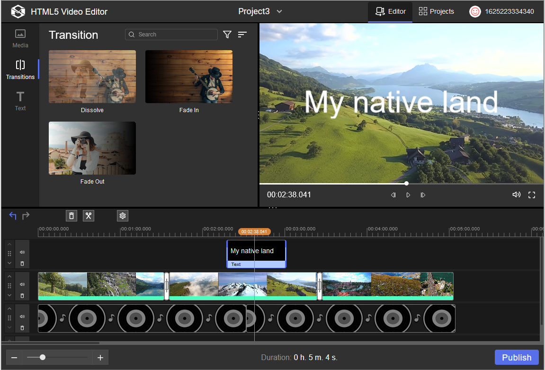The height and width of the screenshot is (370, 545).
Task: Open the timeline settings gear
Action: (123, 216)
